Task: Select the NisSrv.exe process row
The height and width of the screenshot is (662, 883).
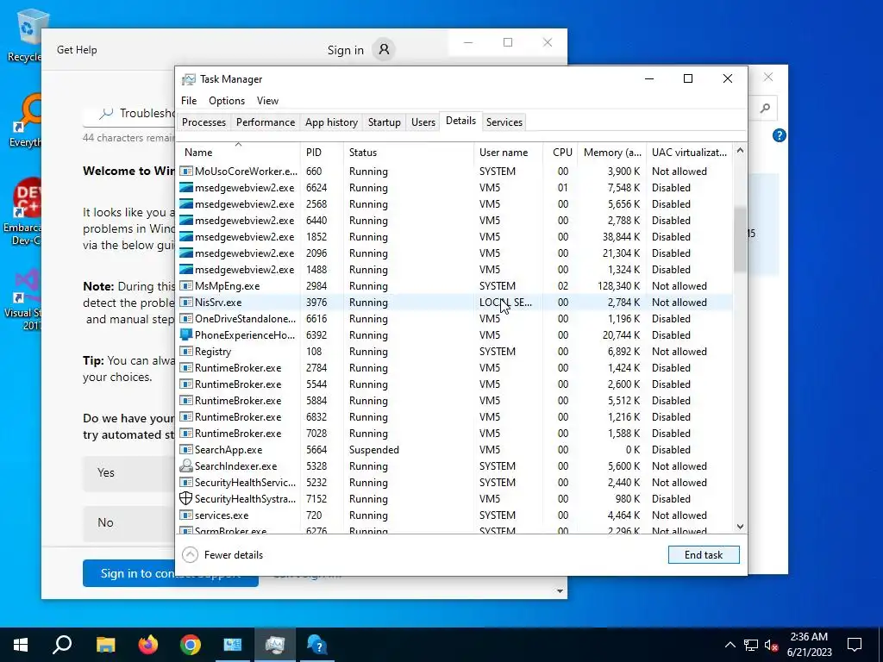Action: 455,303
